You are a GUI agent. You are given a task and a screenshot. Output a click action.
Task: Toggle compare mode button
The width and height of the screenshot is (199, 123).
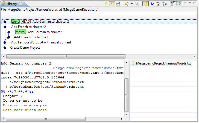[x=173, y=4]
